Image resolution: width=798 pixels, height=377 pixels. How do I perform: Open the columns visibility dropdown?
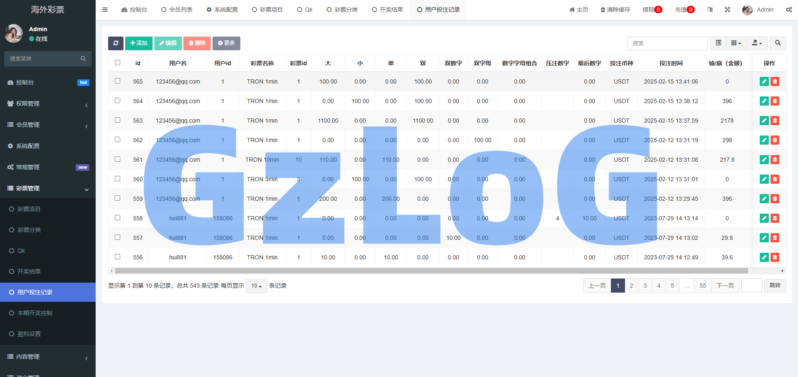tap(736, 43)
